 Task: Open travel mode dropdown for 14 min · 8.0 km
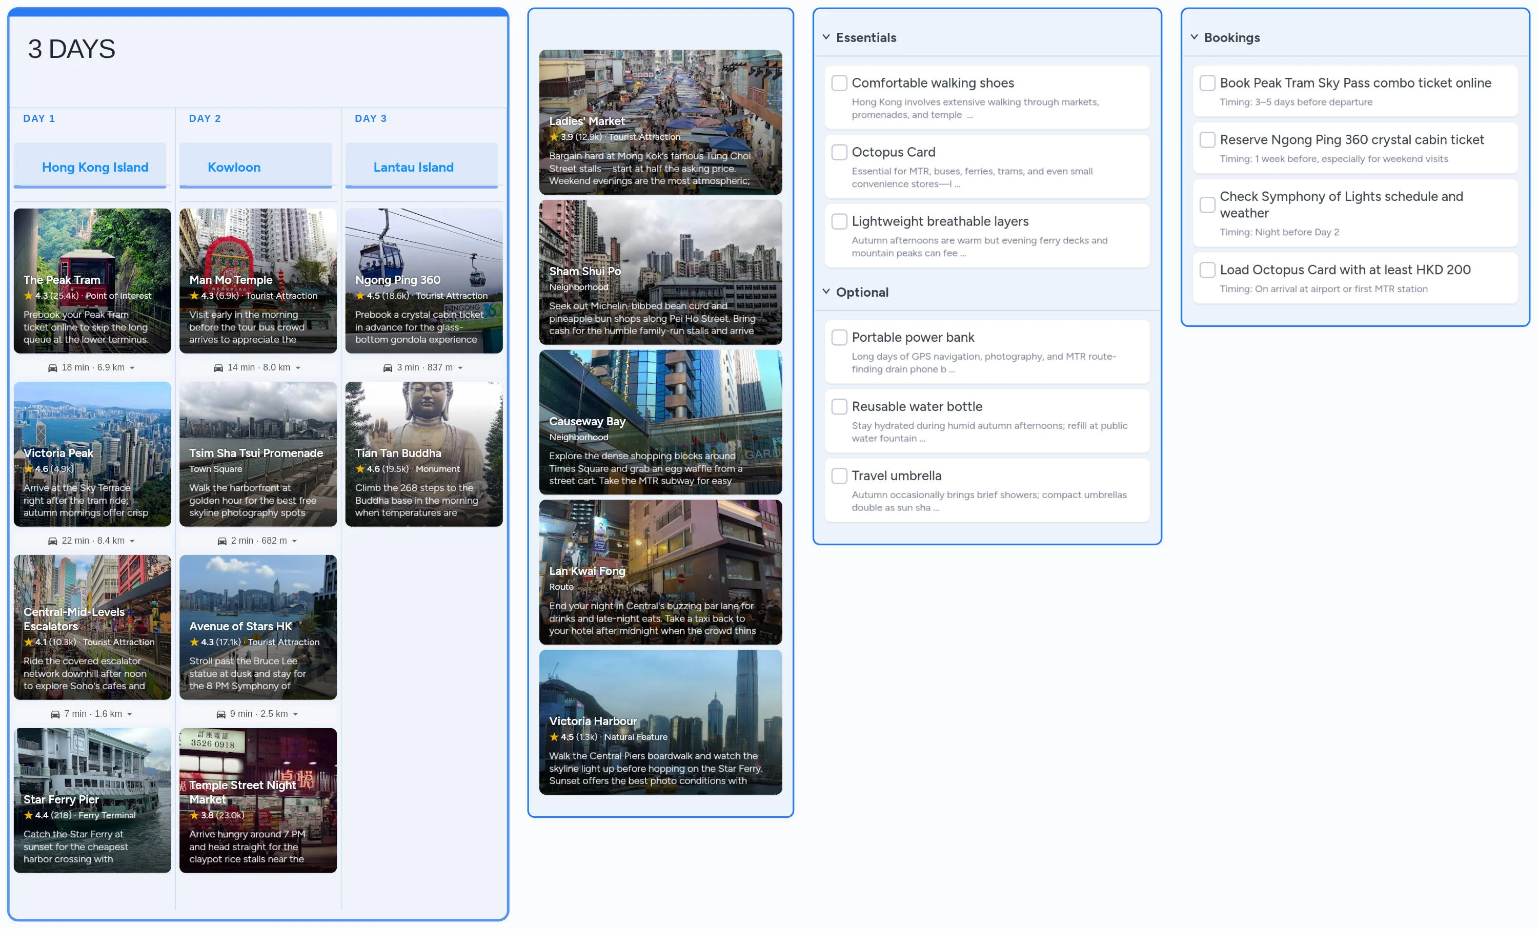point(298,368)
